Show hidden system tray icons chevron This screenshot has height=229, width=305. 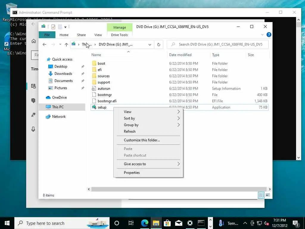(245, 223)
